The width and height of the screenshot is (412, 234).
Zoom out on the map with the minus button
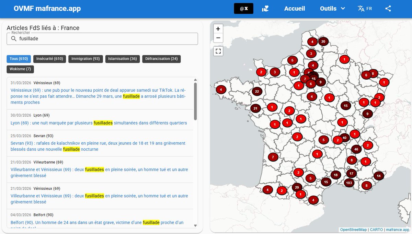pos(218,38)
